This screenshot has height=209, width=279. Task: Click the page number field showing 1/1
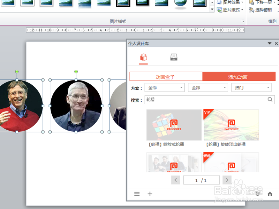(x=202, y=180)
